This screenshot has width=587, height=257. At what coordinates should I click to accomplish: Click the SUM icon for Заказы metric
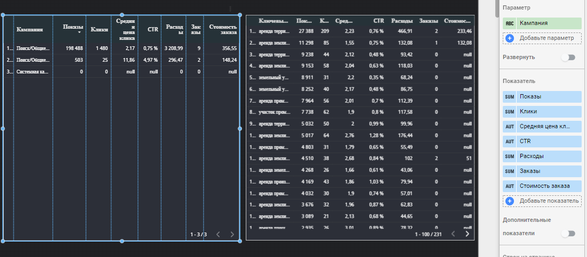tap(509, 171)
